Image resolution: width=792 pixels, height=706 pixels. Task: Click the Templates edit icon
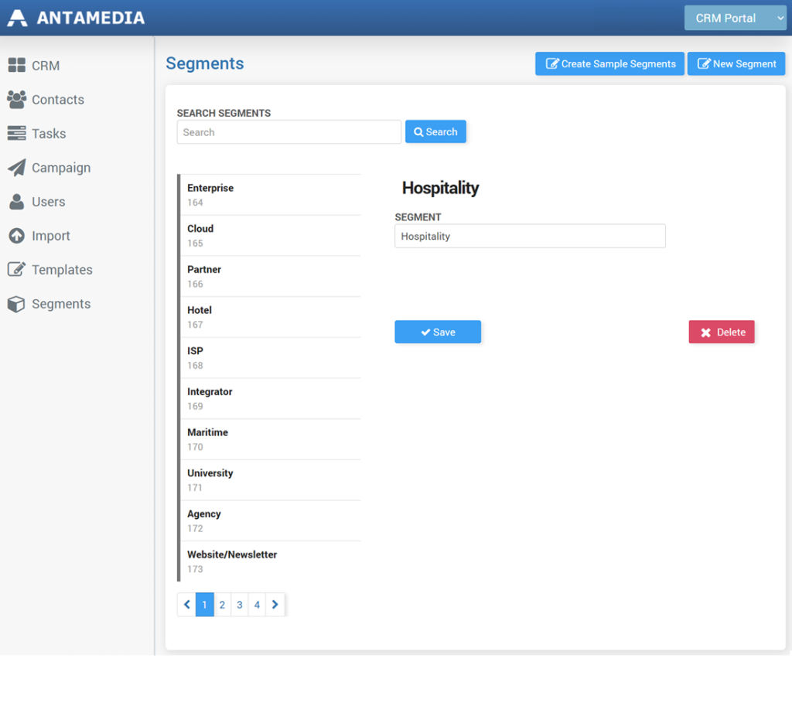coord(17,269)
